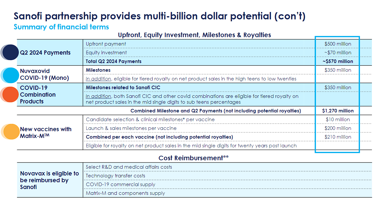Screen dimensions: 380x200
Task: Click 'Candidate selection & clinical milestones* per vaccine'
Action: (x=150, y=120)
